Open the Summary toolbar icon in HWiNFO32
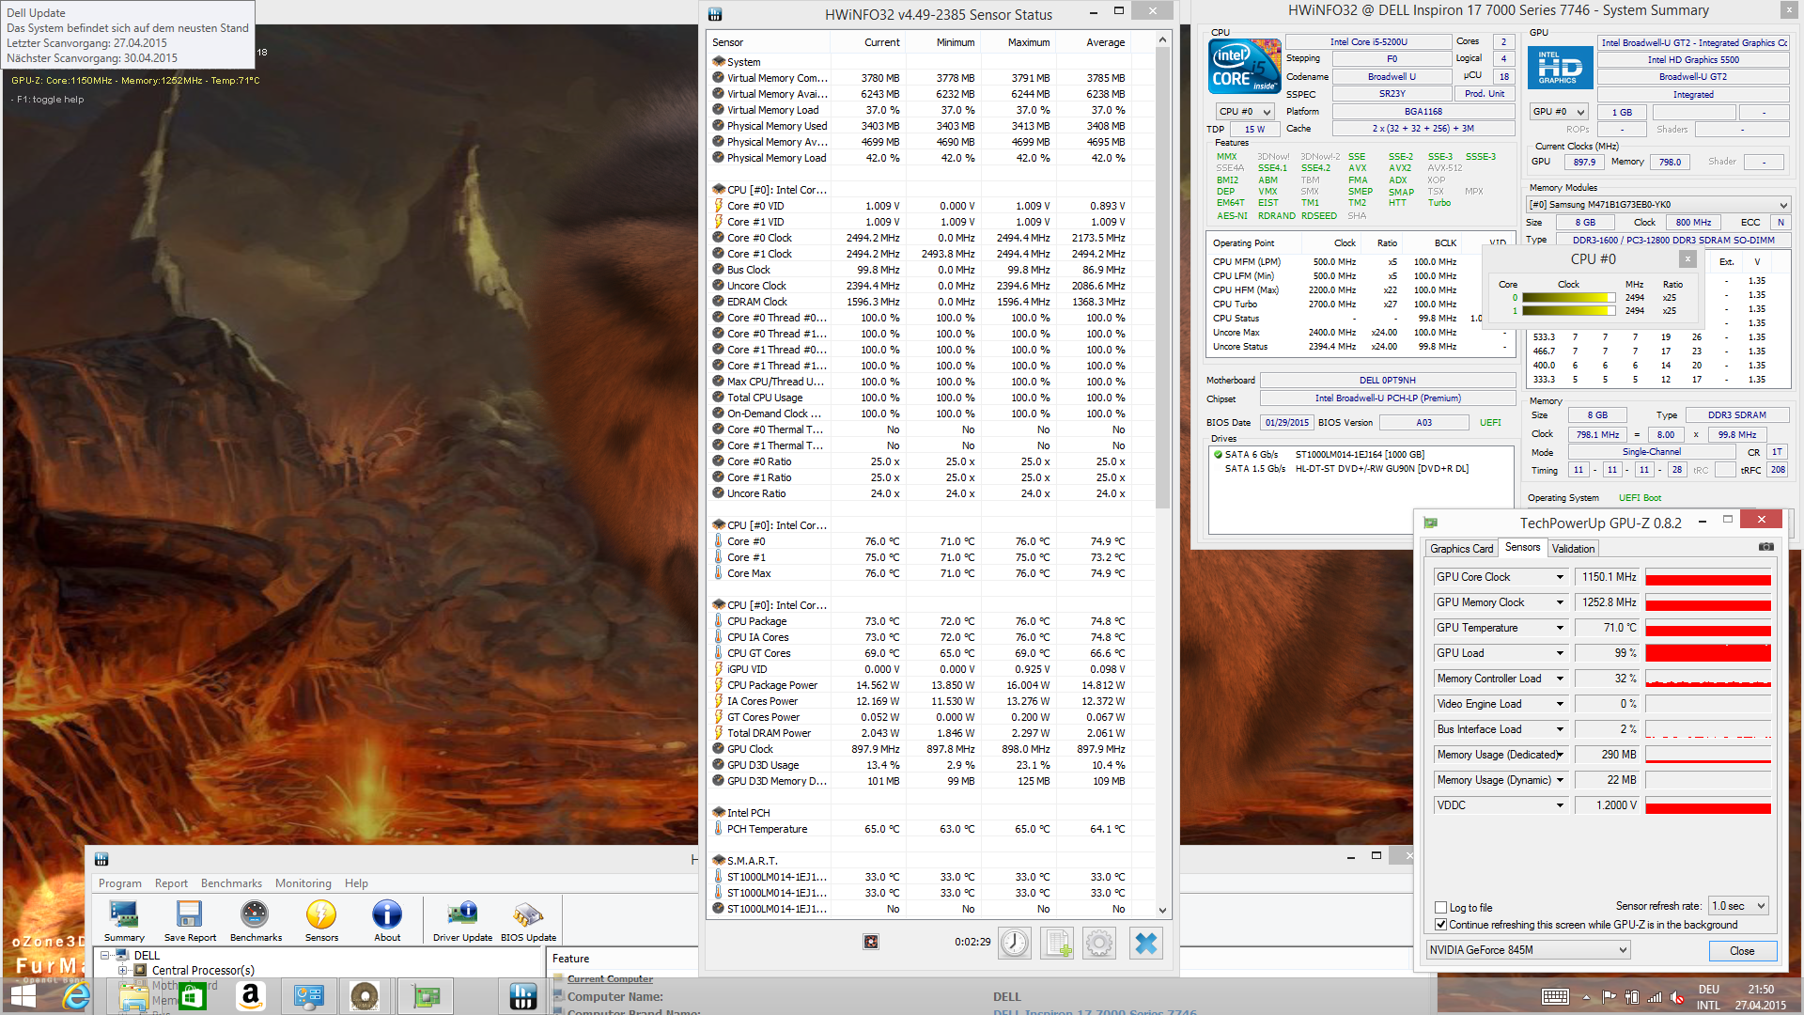 click(x=124, y=920)
